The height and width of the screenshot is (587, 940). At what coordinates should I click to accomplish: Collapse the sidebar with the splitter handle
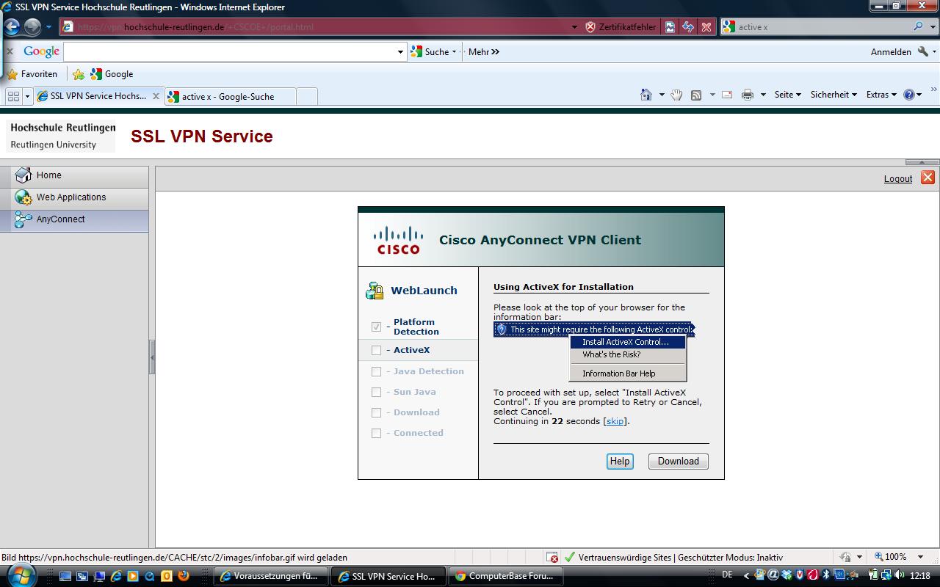[152, 357]
